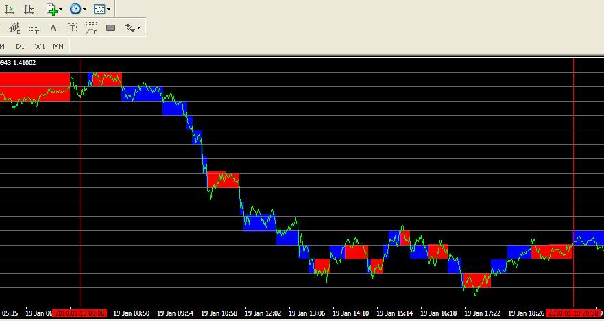Select the Fibonacci tool with angled line
Viewport: 604px width, 321px height.
click(x=91, y=27)
